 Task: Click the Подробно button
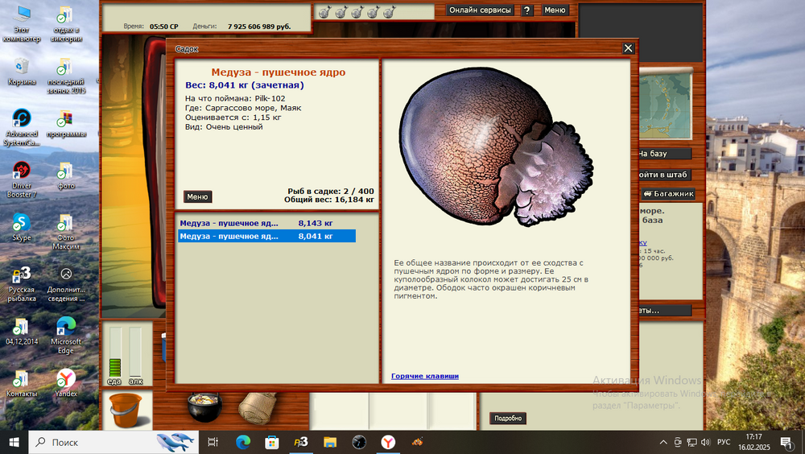(x=507, y=419)
